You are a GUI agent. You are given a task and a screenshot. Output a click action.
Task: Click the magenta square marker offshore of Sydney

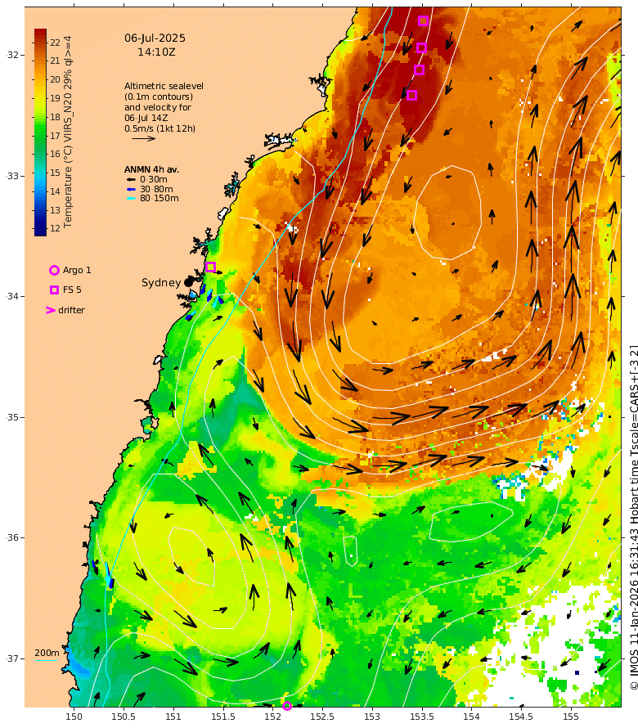[210, 267]
